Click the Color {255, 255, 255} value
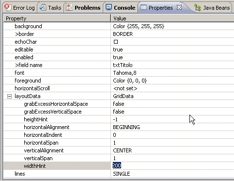This screenshot has width=234, height=181. coord(139,26)
